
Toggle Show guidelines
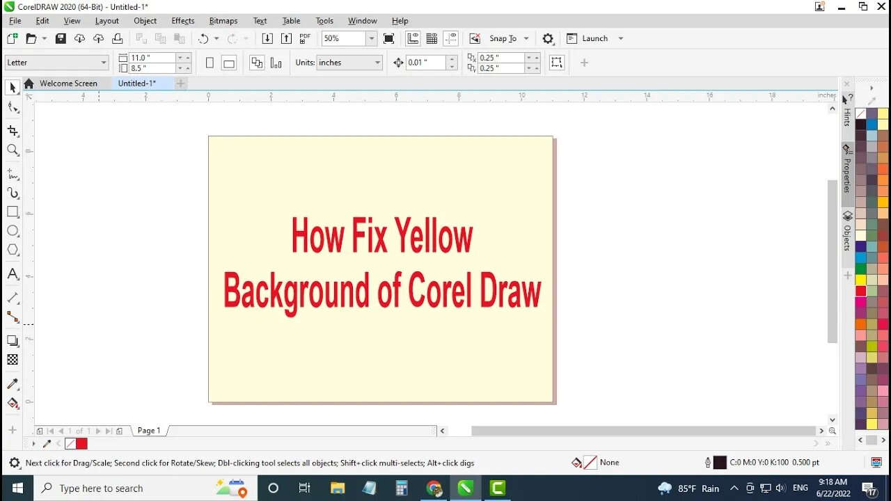click(450, 38)
